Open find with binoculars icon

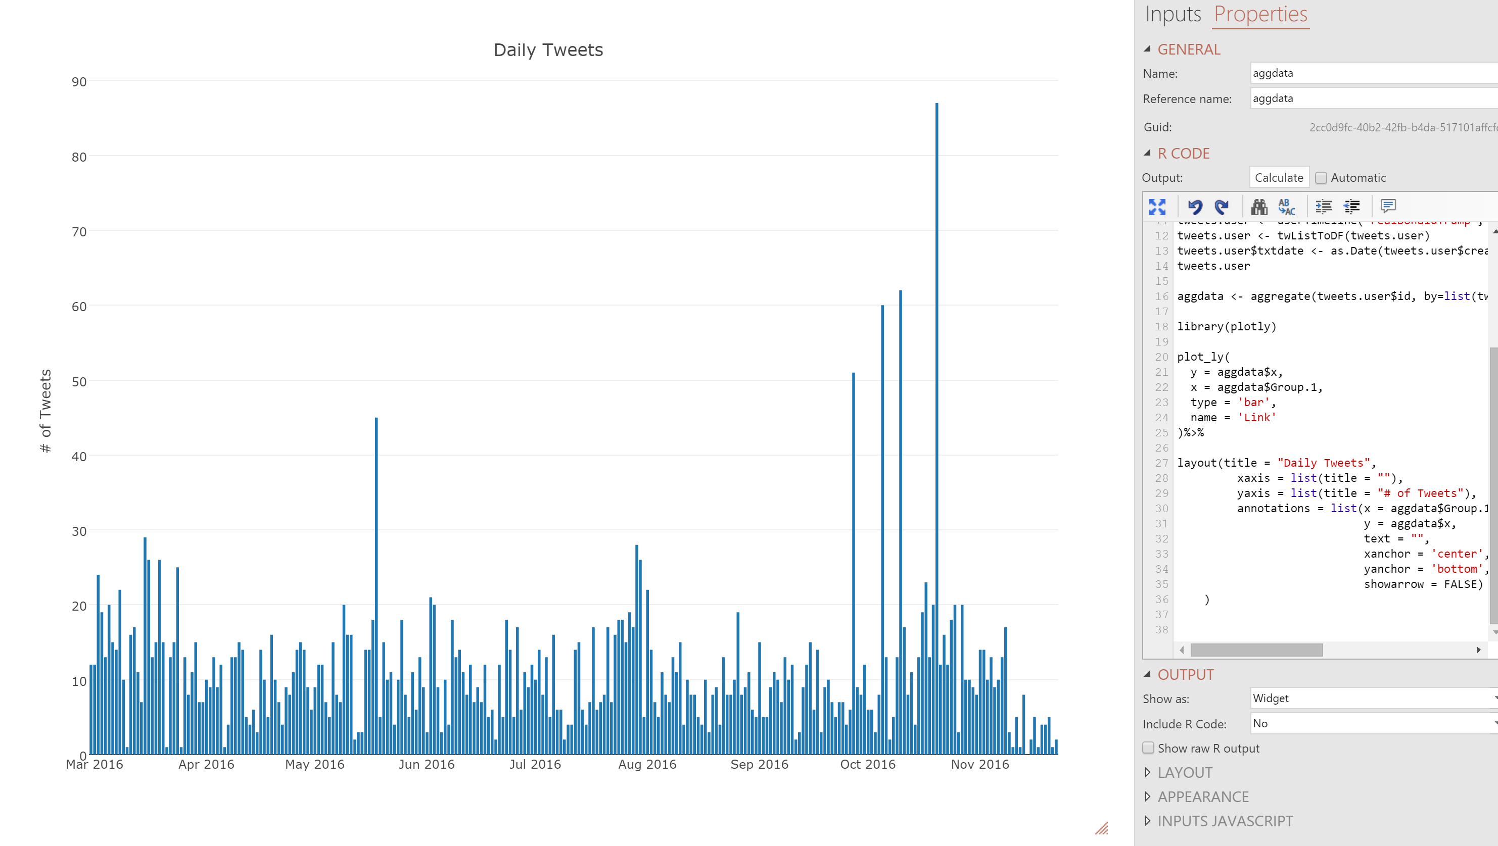click(1259, 206)
